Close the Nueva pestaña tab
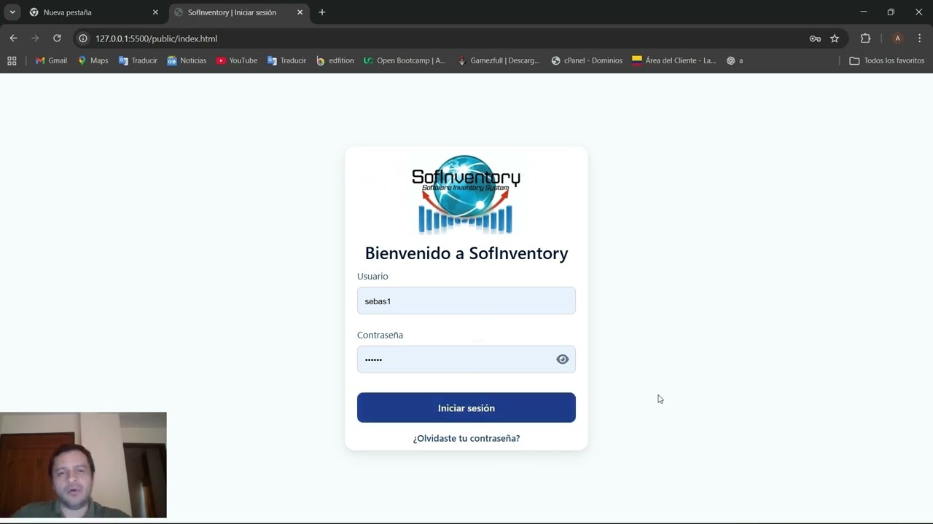 coord(155,12)
